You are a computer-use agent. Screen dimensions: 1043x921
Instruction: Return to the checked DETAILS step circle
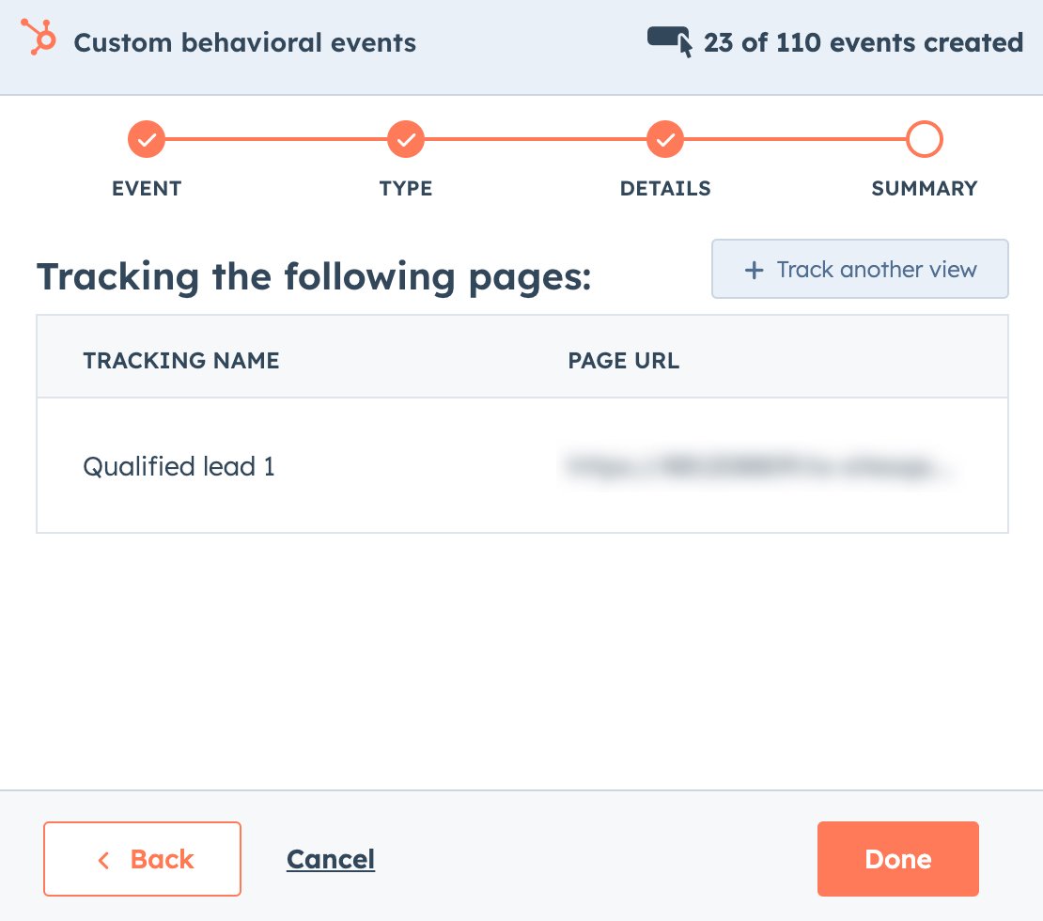[665, 140]
